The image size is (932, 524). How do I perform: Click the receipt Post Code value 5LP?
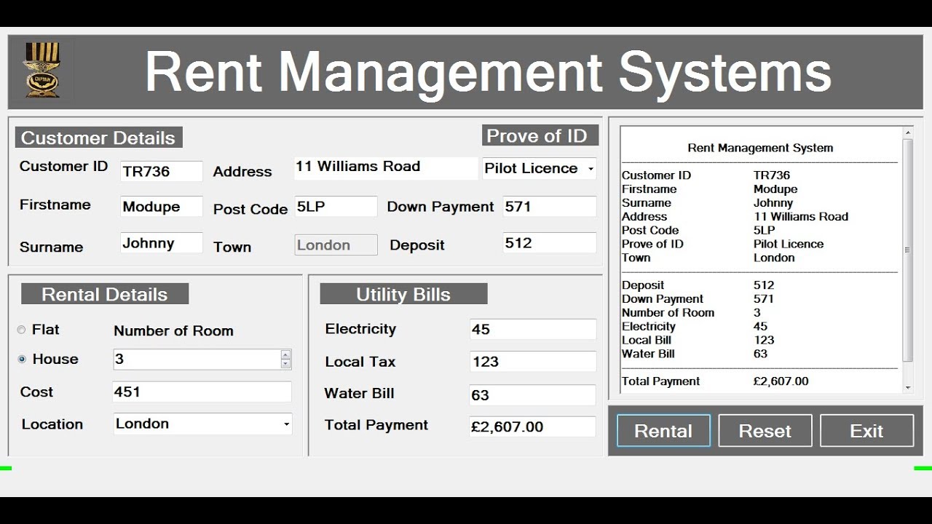pos(765,230)
